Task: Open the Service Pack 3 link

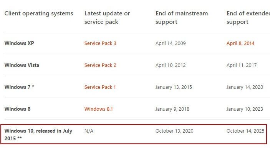Action: [x=100, y=43]
